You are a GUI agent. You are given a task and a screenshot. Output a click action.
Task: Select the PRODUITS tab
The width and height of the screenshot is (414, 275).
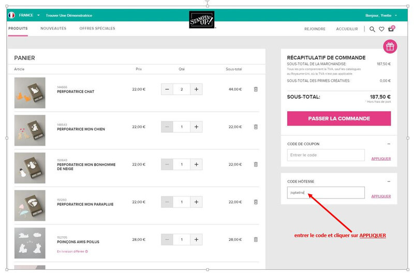coord(18,28)
